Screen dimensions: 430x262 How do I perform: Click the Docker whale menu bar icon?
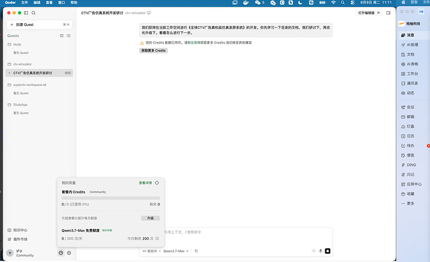[x=246, y=2]
